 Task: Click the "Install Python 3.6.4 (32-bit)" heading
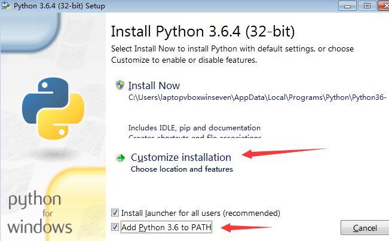tap(203, 31)
